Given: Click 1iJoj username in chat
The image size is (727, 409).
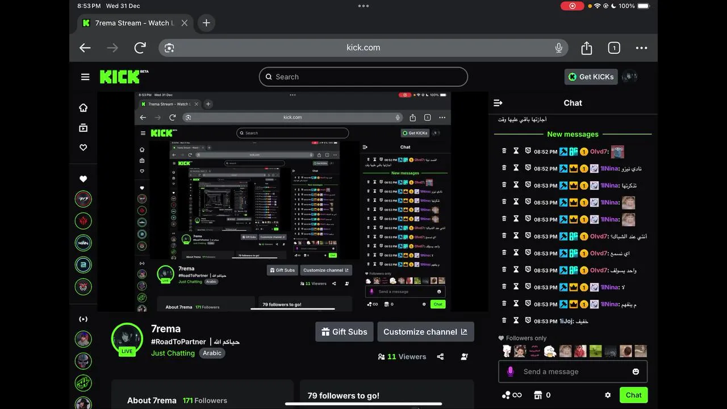Looking at the screenshot, I should coord(566,321).
